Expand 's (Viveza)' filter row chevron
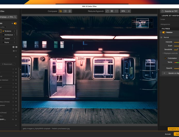The image size is (179, 137). point(16,113)
